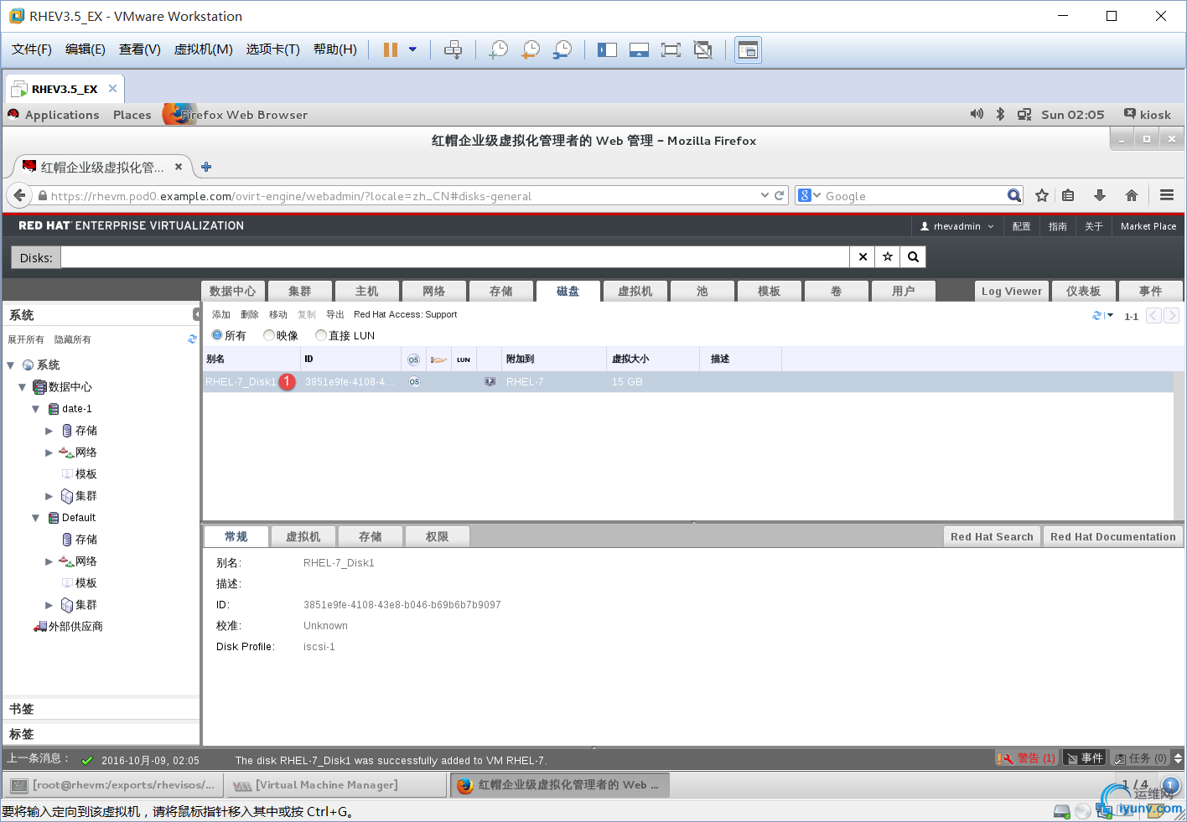Image resolution: width=1187 pixels, height=822 pixels.
Task: Reload the current Firefox page
Action: pos(780,195)
